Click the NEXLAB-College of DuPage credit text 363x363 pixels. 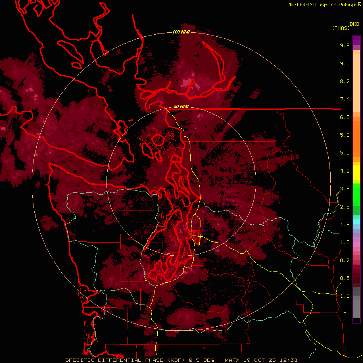tap(322, 4)
